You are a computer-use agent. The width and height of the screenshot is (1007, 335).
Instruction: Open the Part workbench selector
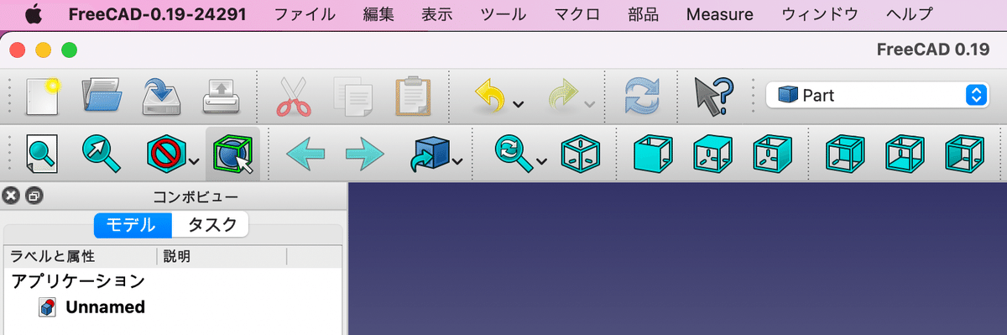coord(879,95)
